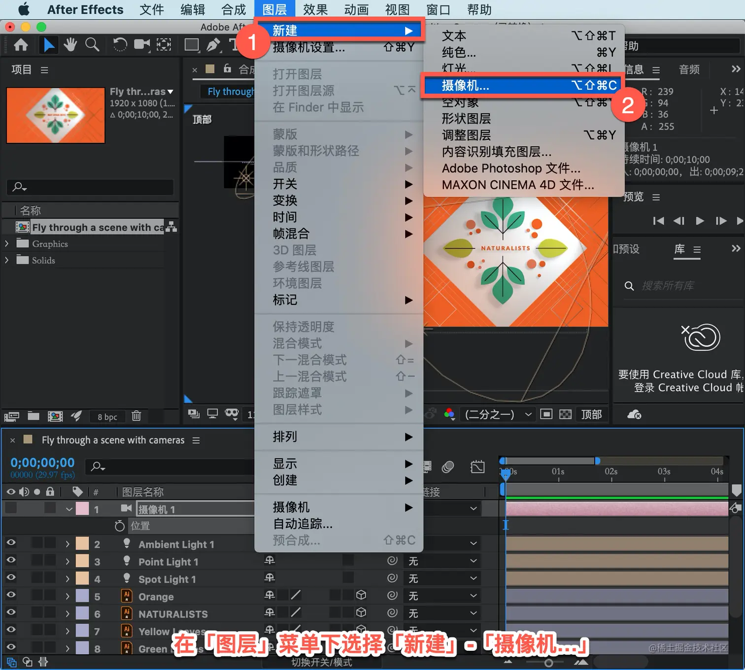
Task: Toggle visibility of layer 8 Green
Action: pos(11,647)
